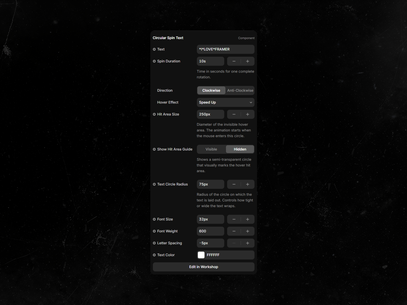Click the plus icon beside Text label

[154, 49]
